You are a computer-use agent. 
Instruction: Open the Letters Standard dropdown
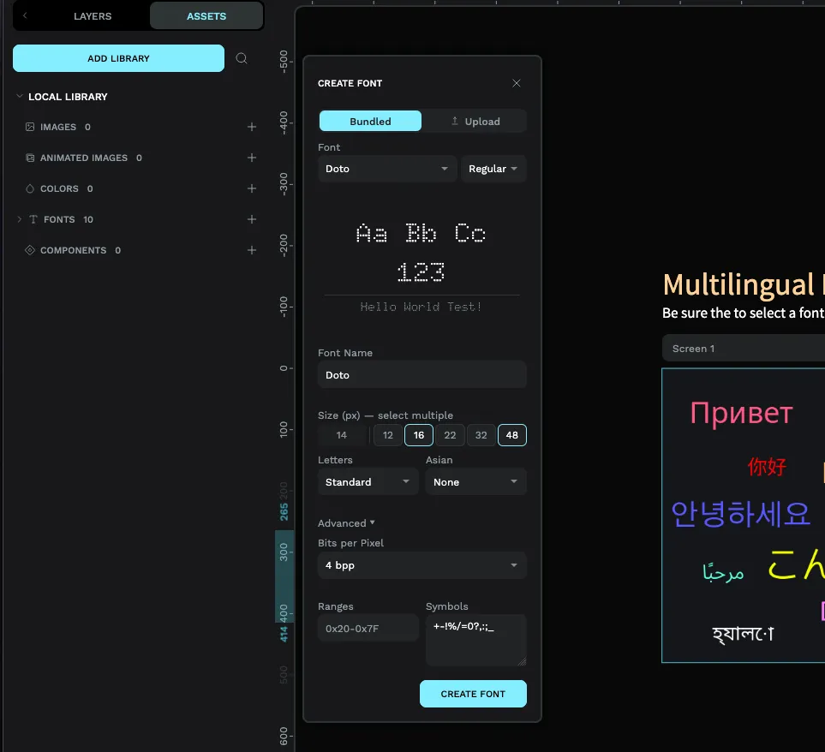(x=368, y=481)
